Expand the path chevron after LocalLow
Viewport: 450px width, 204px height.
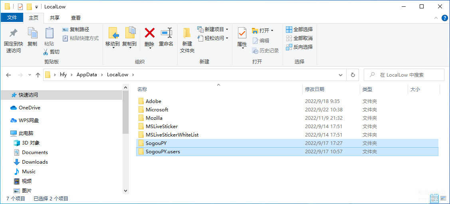coord(133,75)
